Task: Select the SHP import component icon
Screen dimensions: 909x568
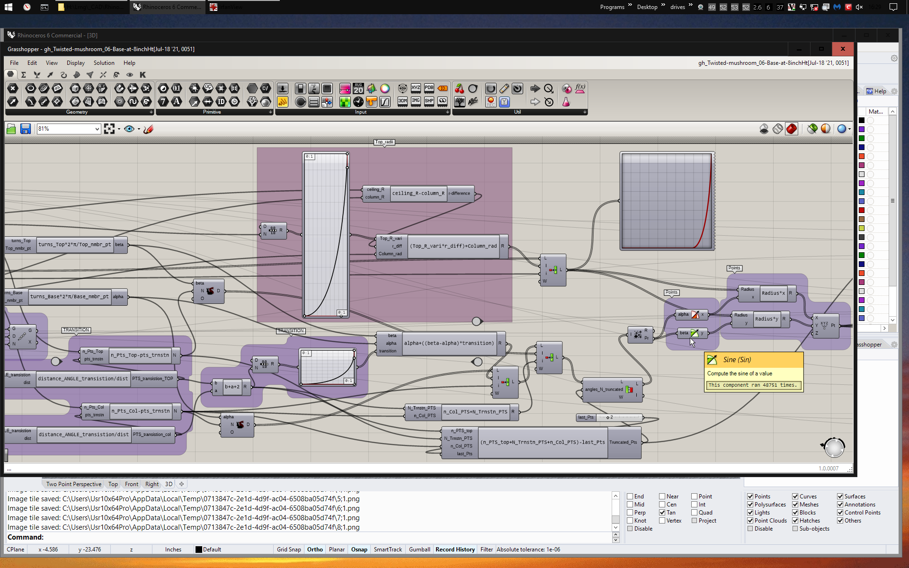Action: [x=429, y=101]
